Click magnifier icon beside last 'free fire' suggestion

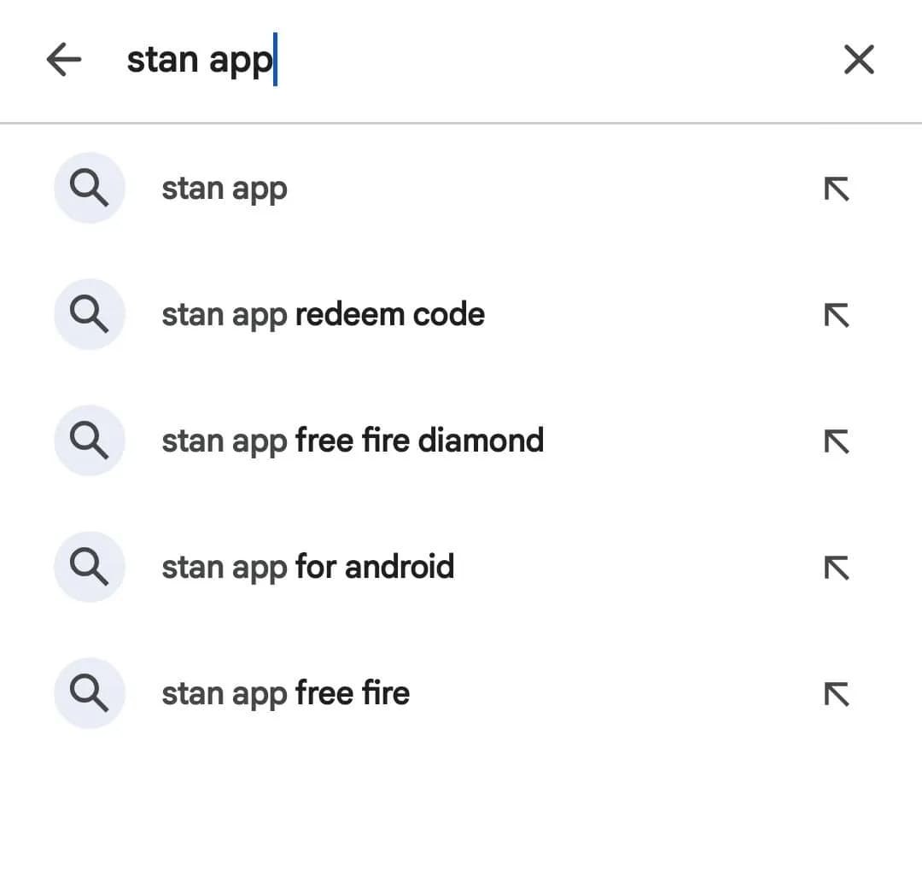point(89,693)
